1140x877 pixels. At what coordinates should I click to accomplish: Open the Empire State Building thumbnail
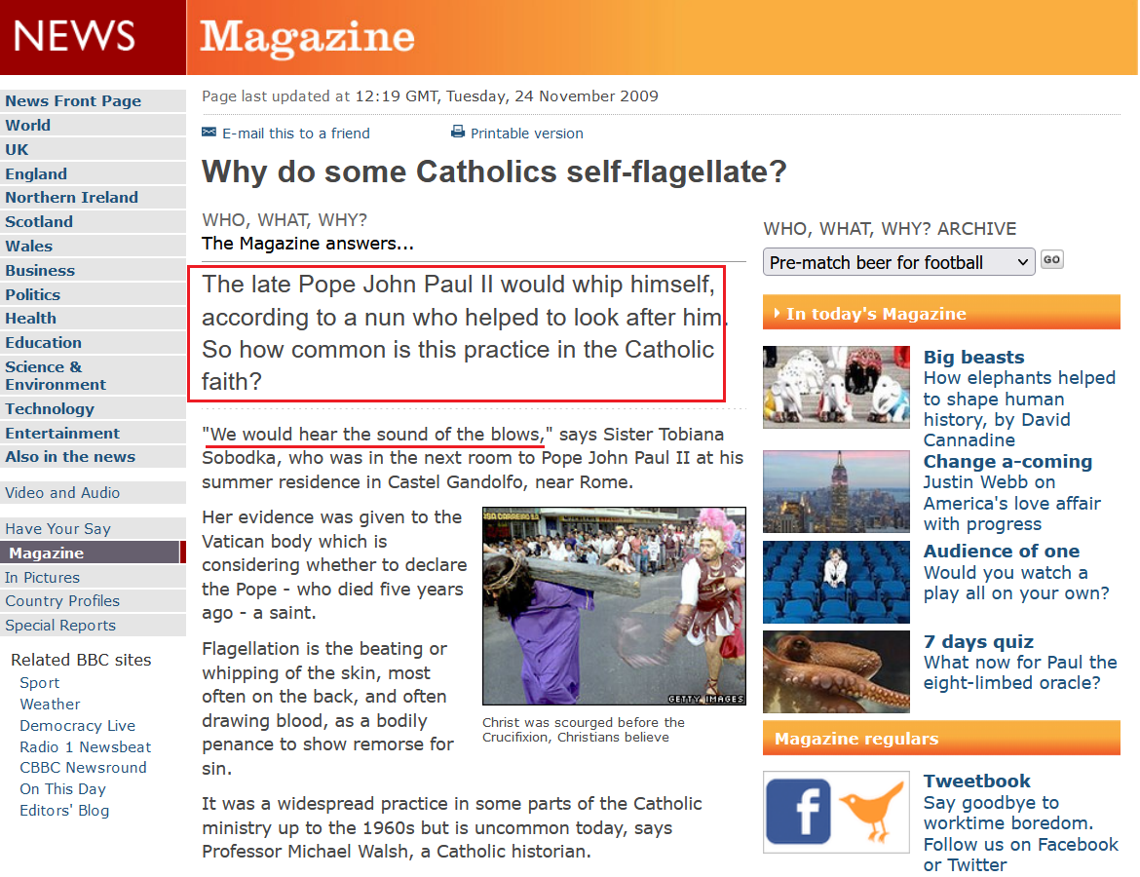click(x=836, y=491)
